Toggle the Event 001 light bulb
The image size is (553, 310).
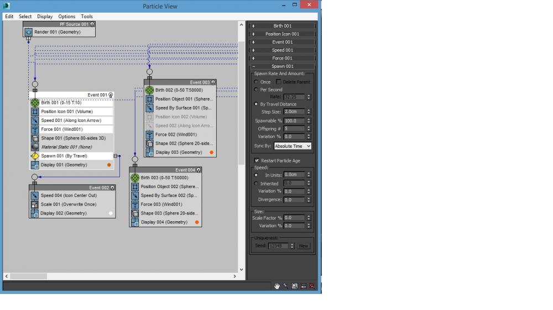[111, 95]
